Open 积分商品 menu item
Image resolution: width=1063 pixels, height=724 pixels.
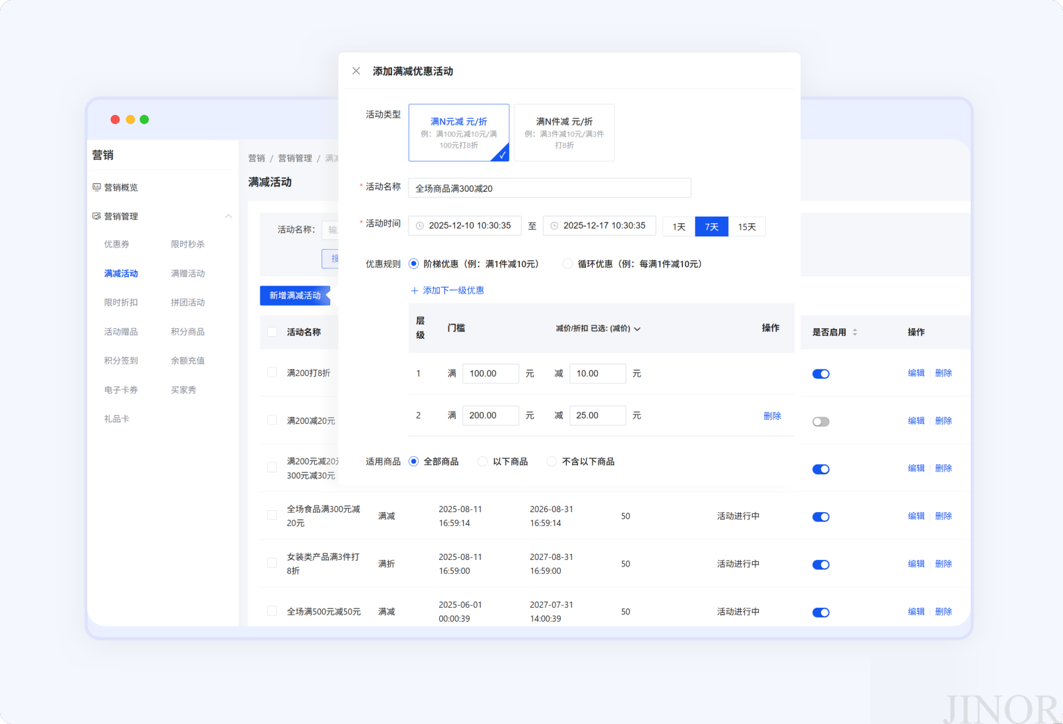[x=188, y=331]
